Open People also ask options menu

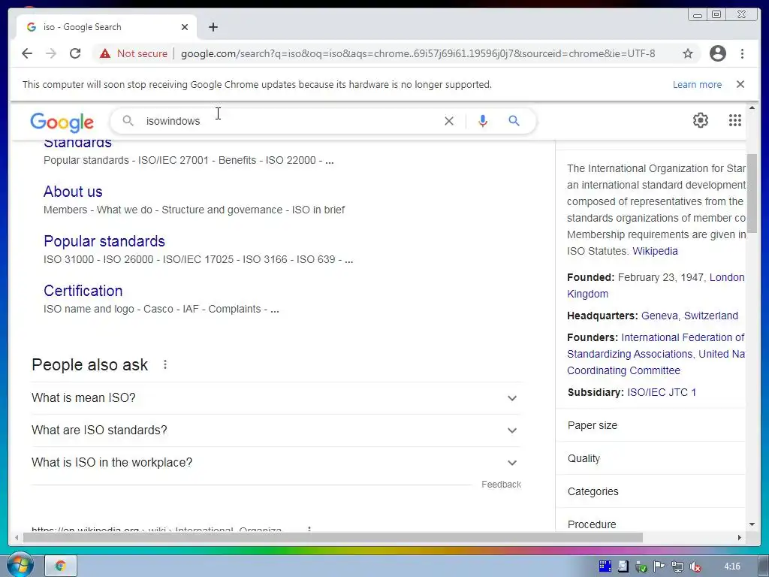click(165, 364)
